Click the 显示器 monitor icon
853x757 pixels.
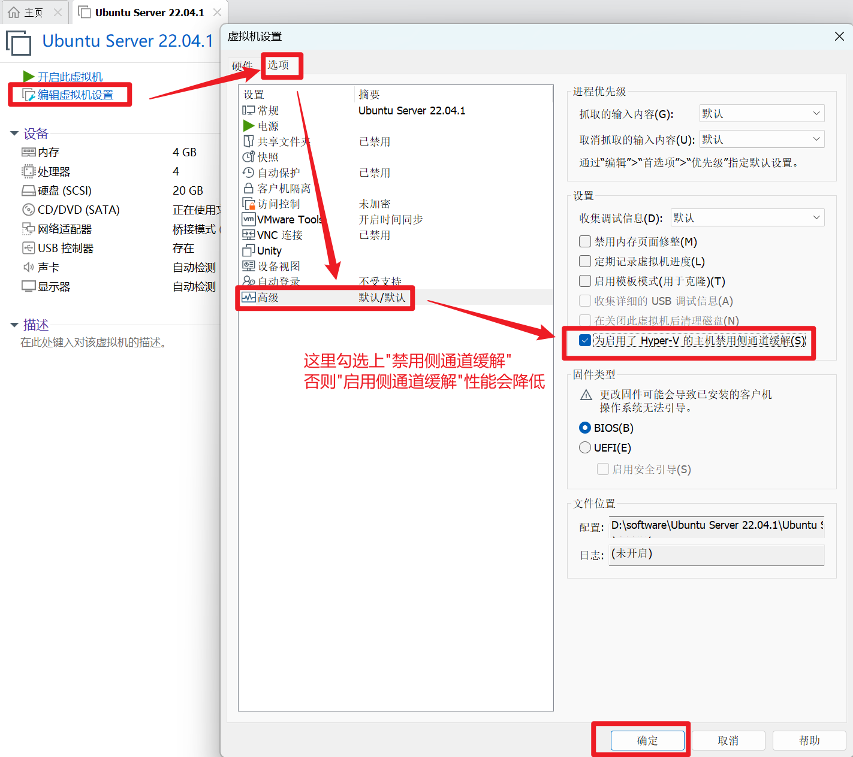tap(29, 286)
